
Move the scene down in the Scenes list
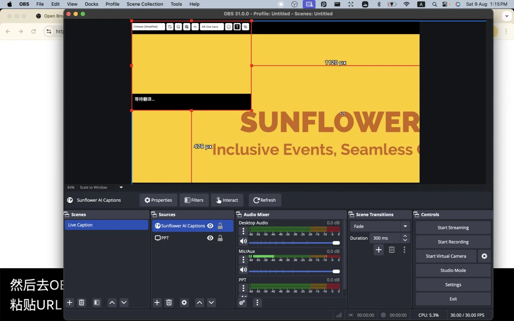pyautogui.click(x=124, y=302)
